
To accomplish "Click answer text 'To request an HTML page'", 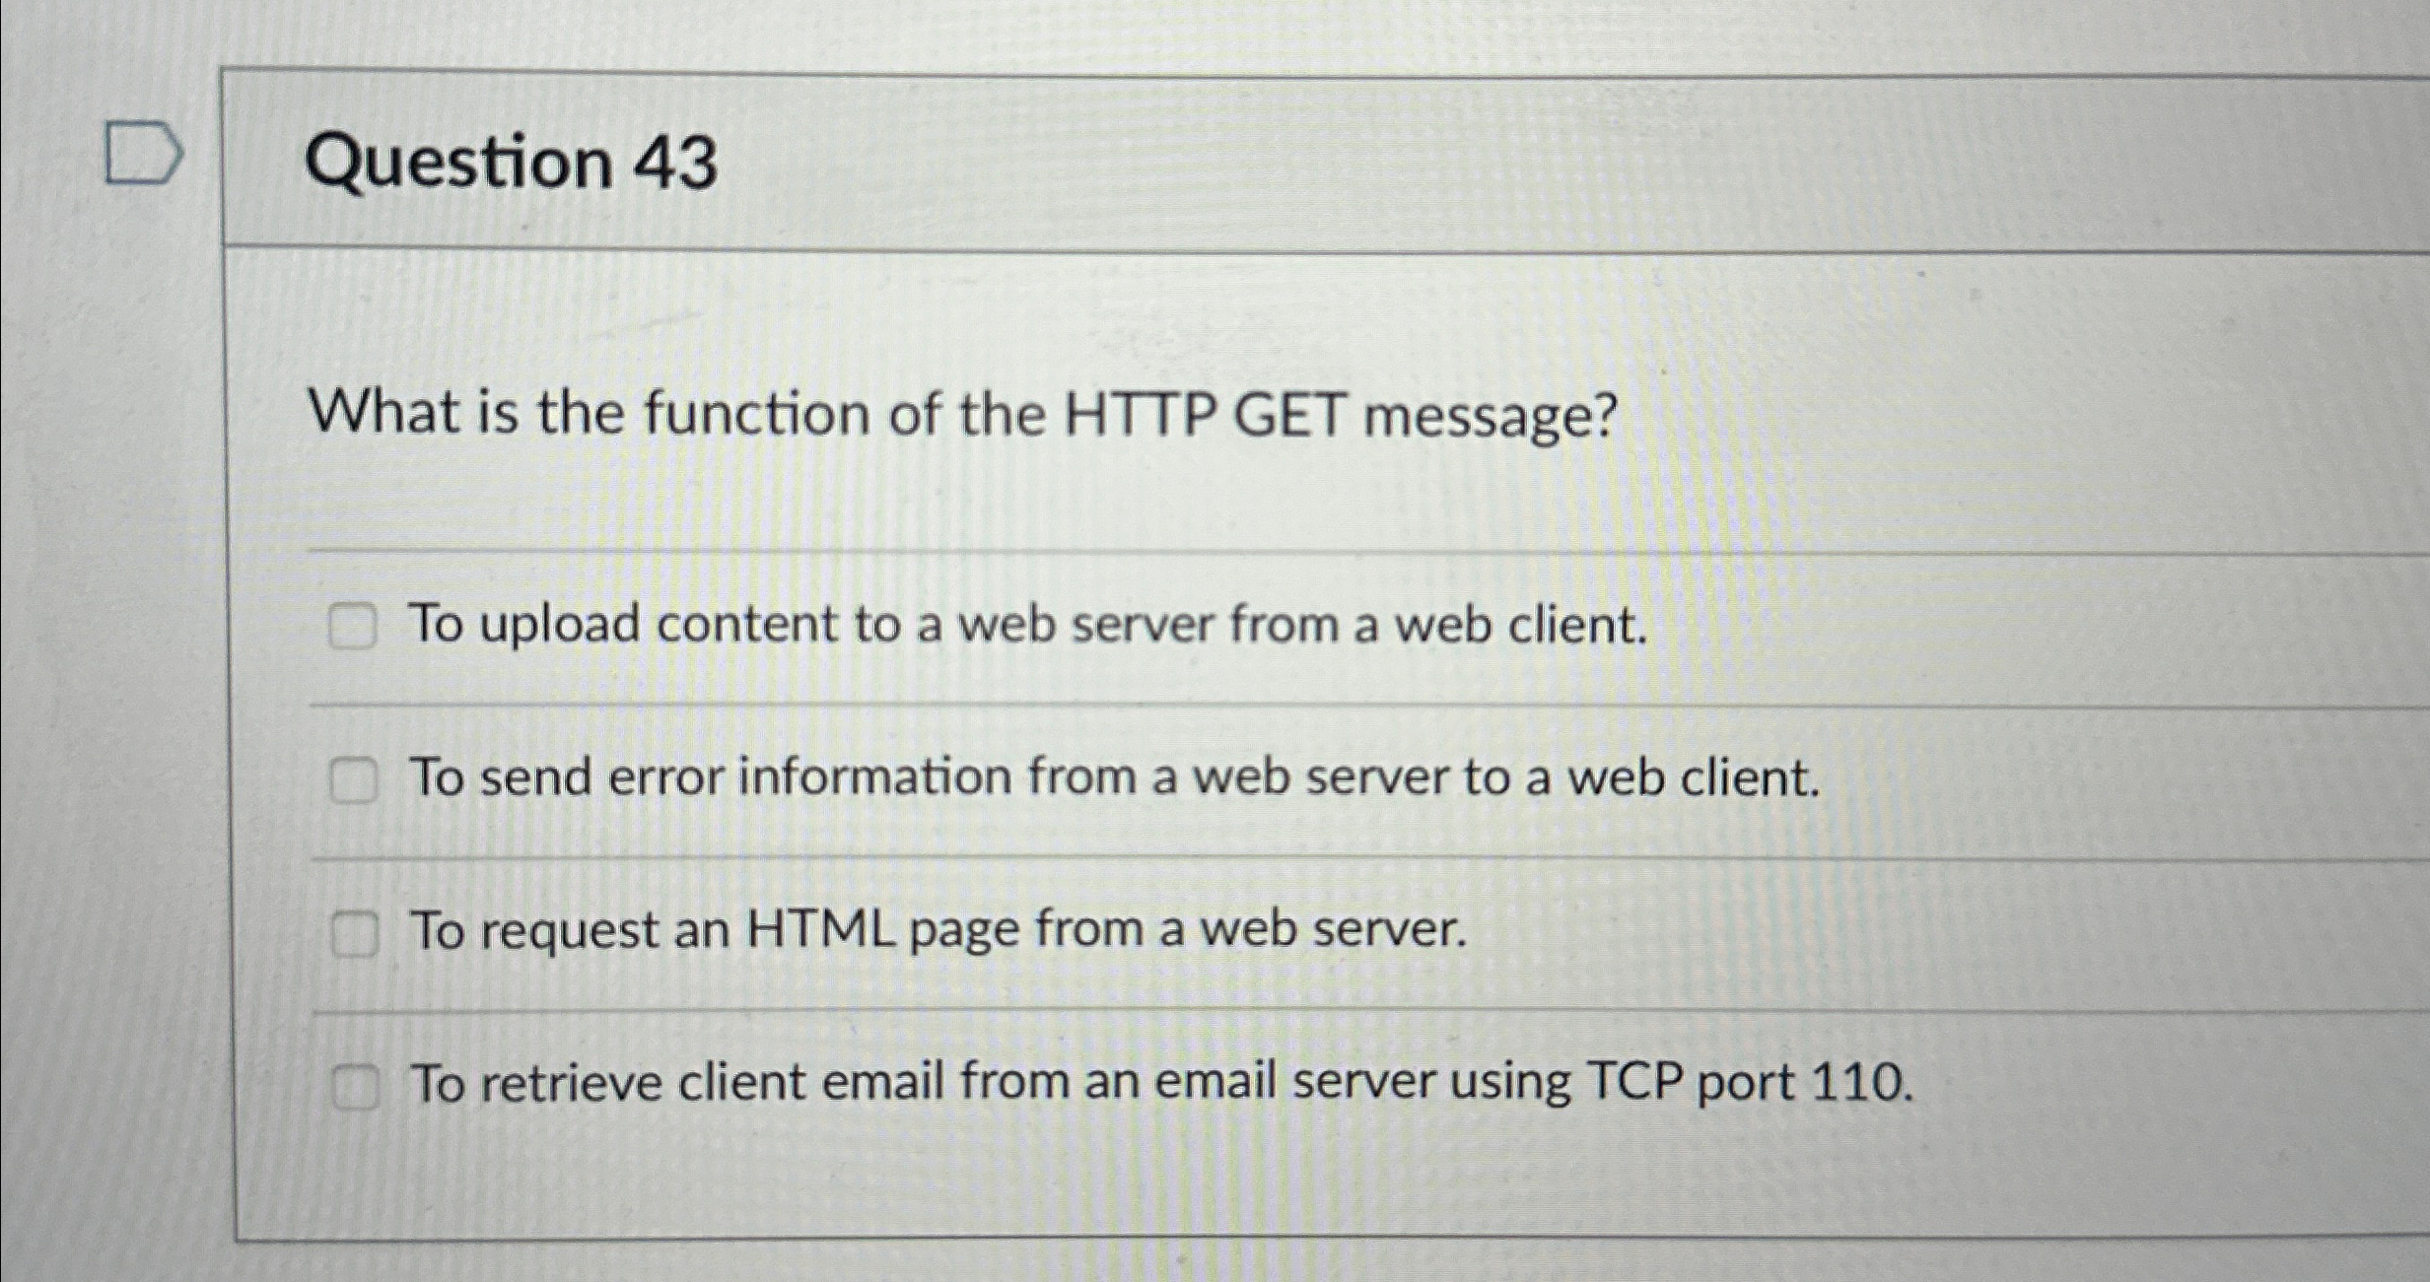I will pos(937,930).
